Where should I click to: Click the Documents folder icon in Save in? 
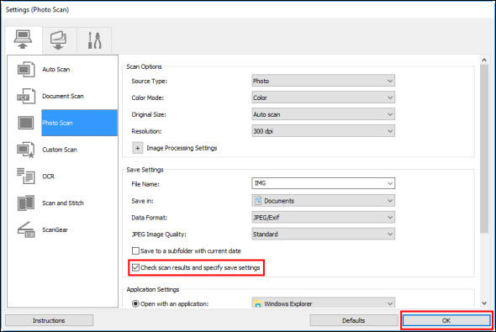258,201
